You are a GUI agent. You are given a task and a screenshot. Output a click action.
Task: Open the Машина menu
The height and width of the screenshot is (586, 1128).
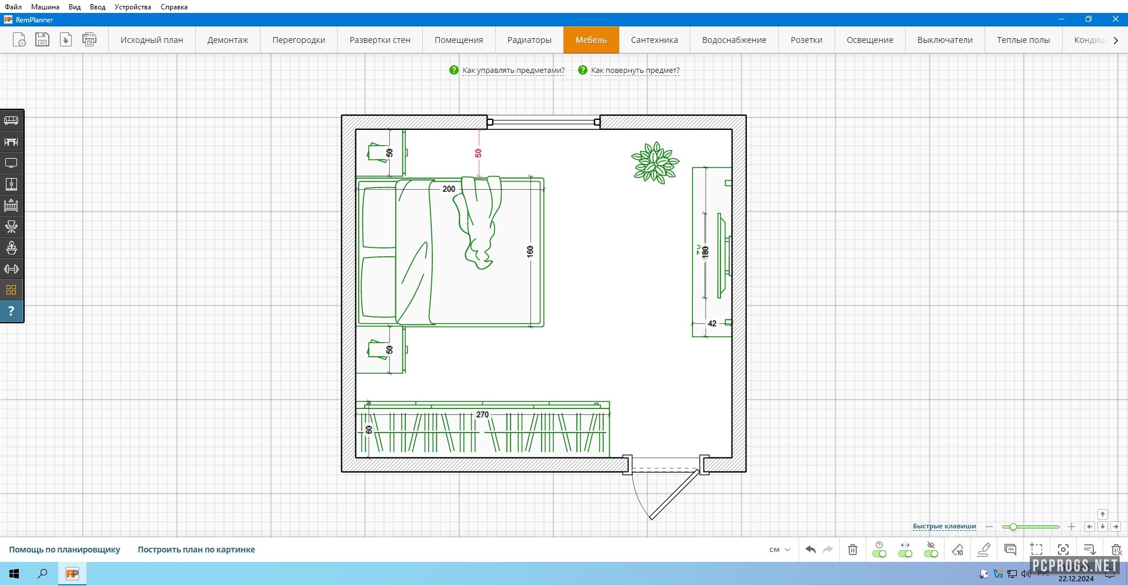click(x=45, y=7)
